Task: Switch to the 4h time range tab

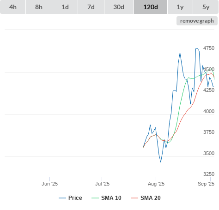Action: point(13,7)
